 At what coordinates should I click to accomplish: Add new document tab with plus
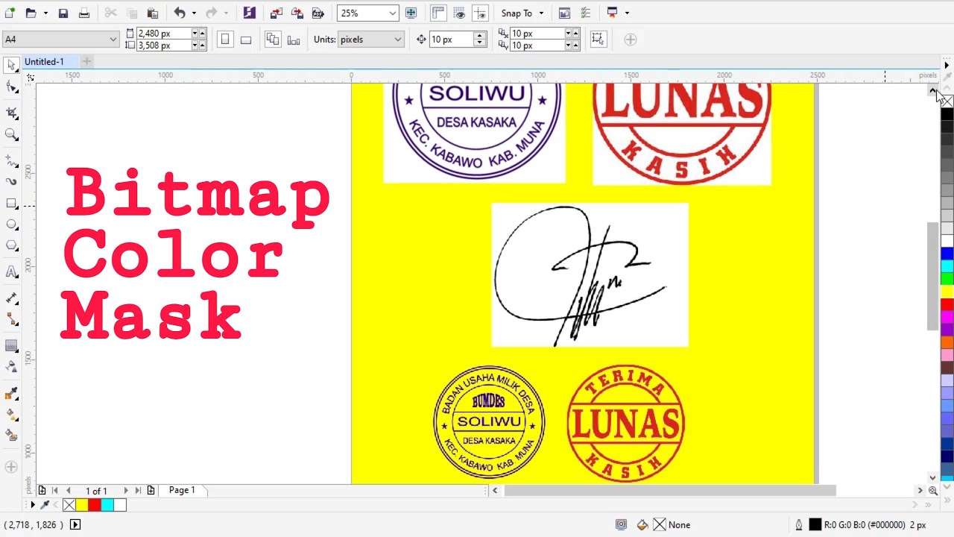(86, 61)
